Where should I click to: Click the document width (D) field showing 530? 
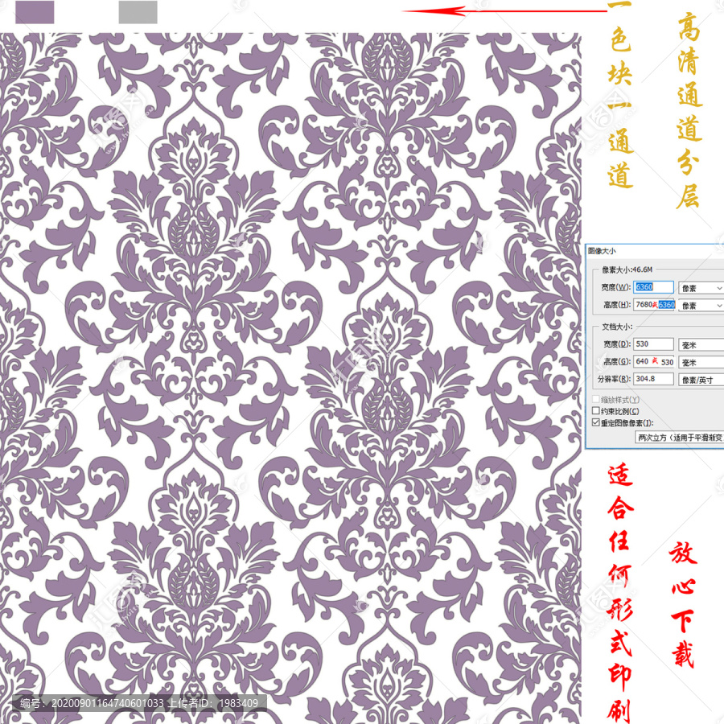653,344
